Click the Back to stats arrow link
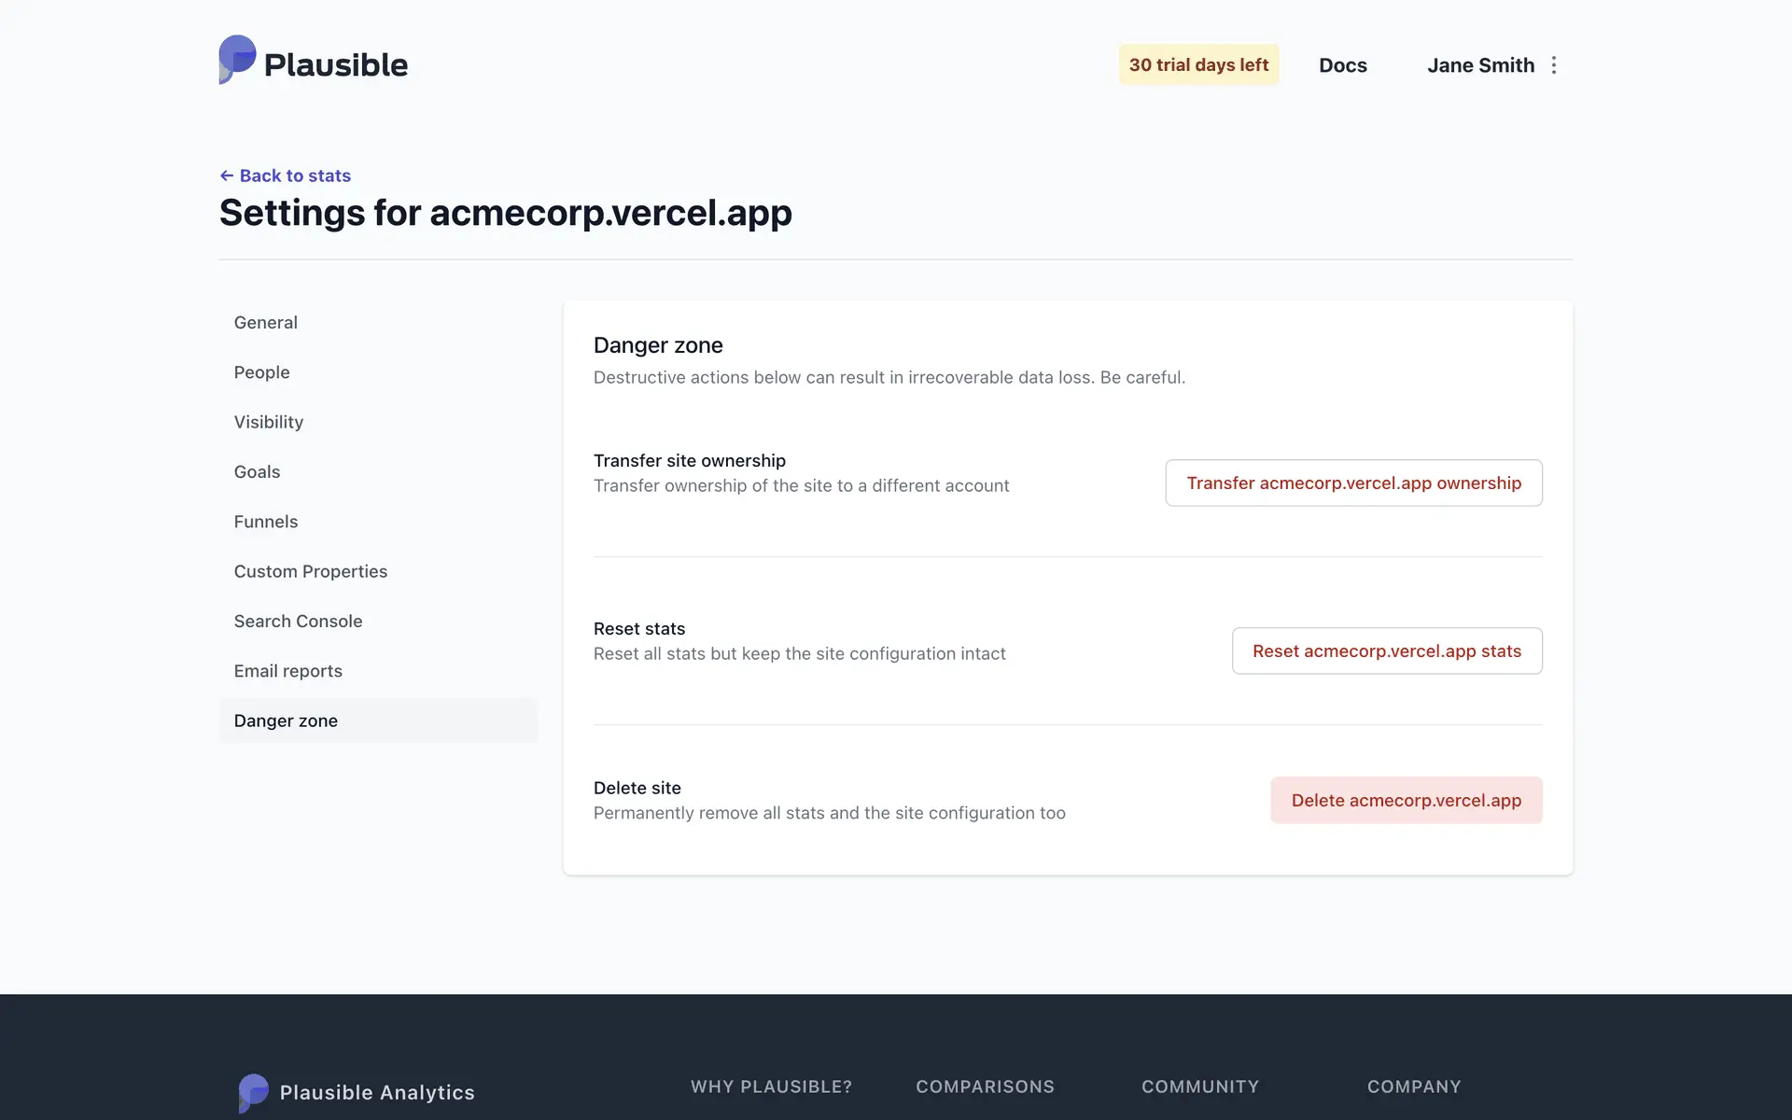The width and height of the screenshot is (1792, 1120). (x=285, y=175)
